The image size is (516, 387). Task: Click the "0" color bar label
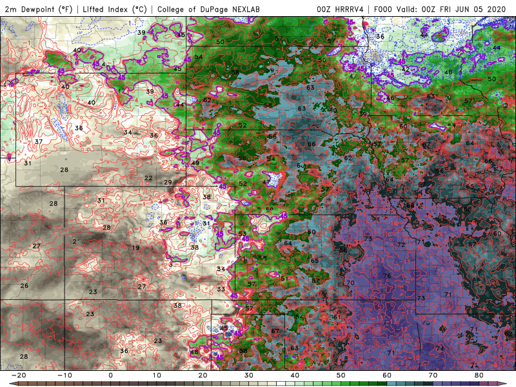point(110,375)
